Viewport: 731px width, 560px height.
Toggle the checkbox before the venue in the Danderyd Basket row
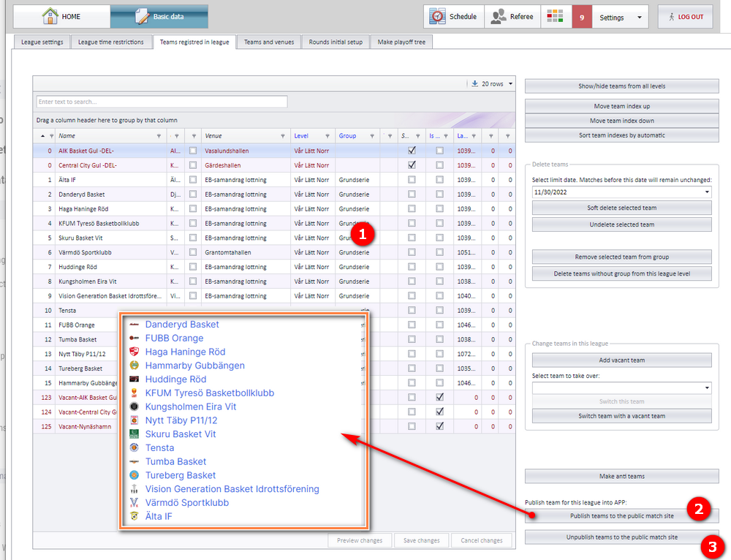(x=193, y=194)
